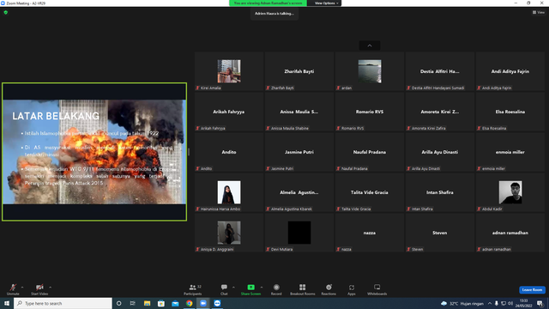Click Intan Shafira's tile
The width and height of the screenshot is (549, 309).
[x=440, y=192]
